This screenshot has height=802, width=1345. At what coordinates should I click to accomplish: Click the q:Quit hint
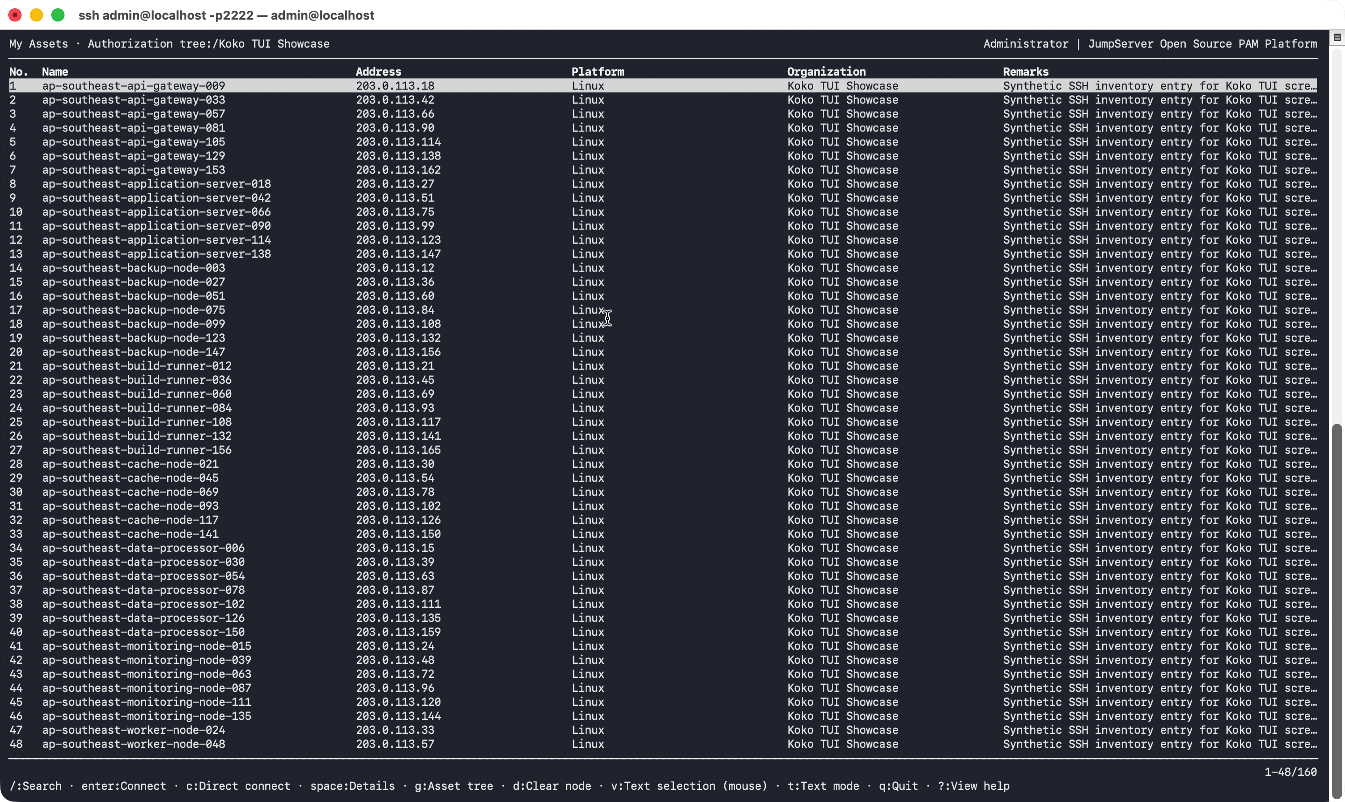click(x=899, y=786)
